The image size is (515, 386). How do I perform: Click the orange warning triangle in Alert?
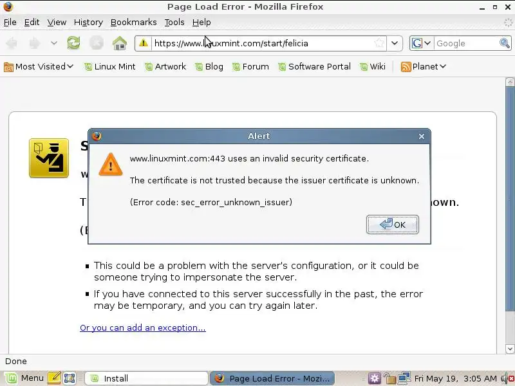pos(111,164)
